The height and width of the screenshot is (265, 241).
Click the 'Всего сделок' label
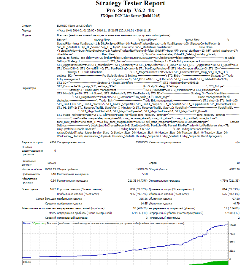[30, 189]
